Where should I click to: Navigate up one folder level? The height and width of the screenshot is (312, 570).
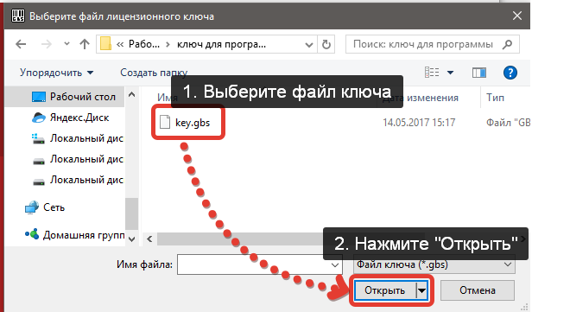pyautogui.click(x=85, y=44)
